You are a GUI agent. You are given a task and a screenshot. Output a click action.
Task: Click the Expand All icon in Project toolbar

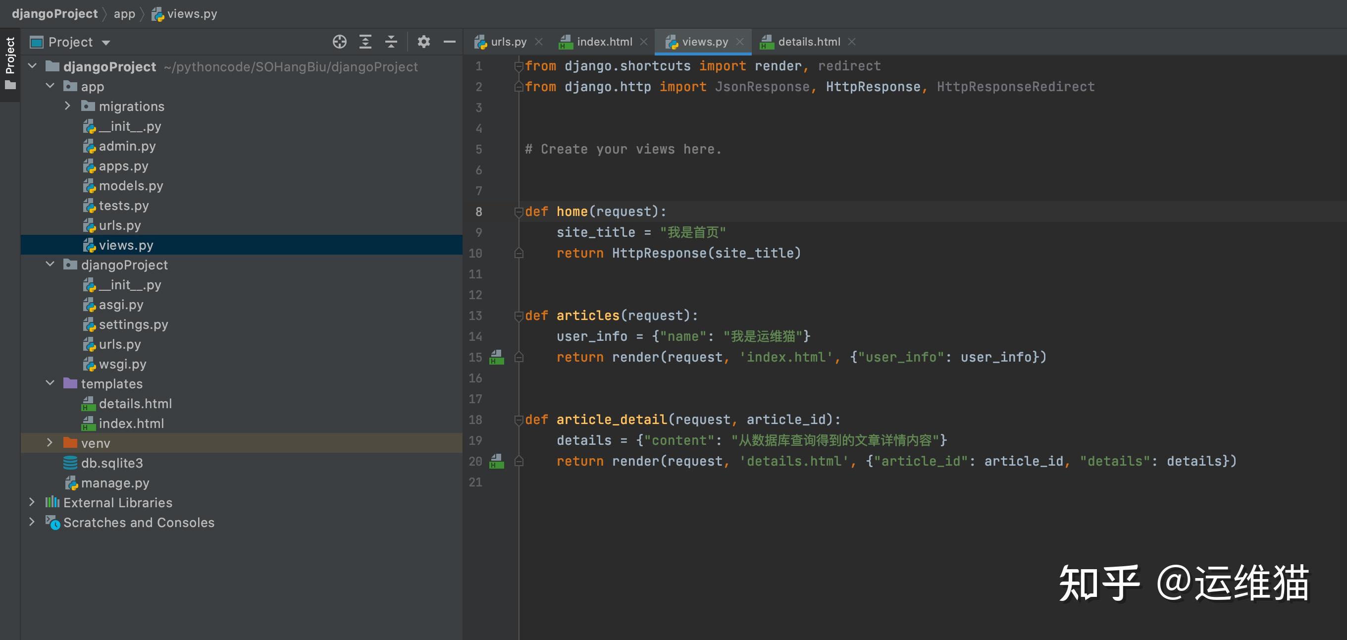[x=365, y=42]
